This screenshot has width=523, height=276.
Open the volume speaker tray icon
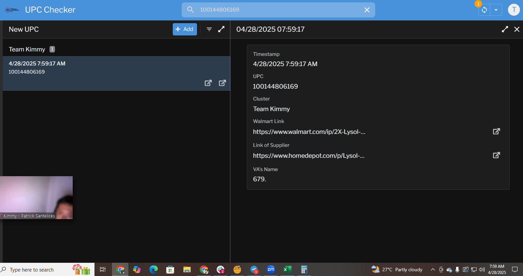pyautogui.click(x=482, y=270)
